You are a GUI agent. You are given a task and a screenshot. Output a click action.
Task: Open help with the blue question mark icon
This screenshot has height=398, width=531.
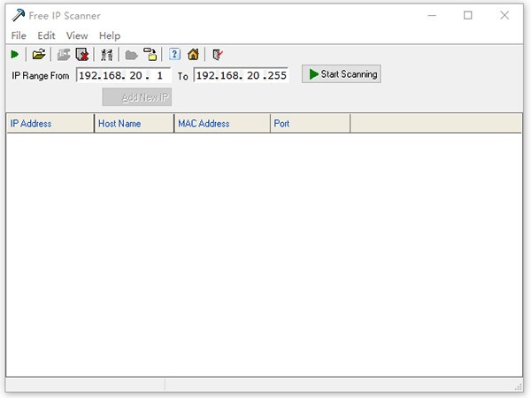point(174,55)
